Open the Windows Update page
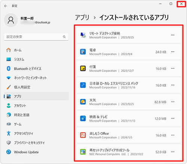This screenshot has width=187, height=164. point(36,152)
